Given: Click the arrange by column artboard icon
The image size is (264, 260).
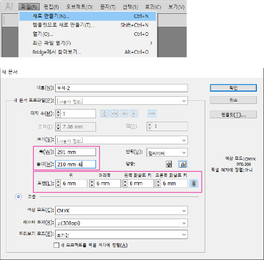Looking at the screenshot, I should [134, 114].
